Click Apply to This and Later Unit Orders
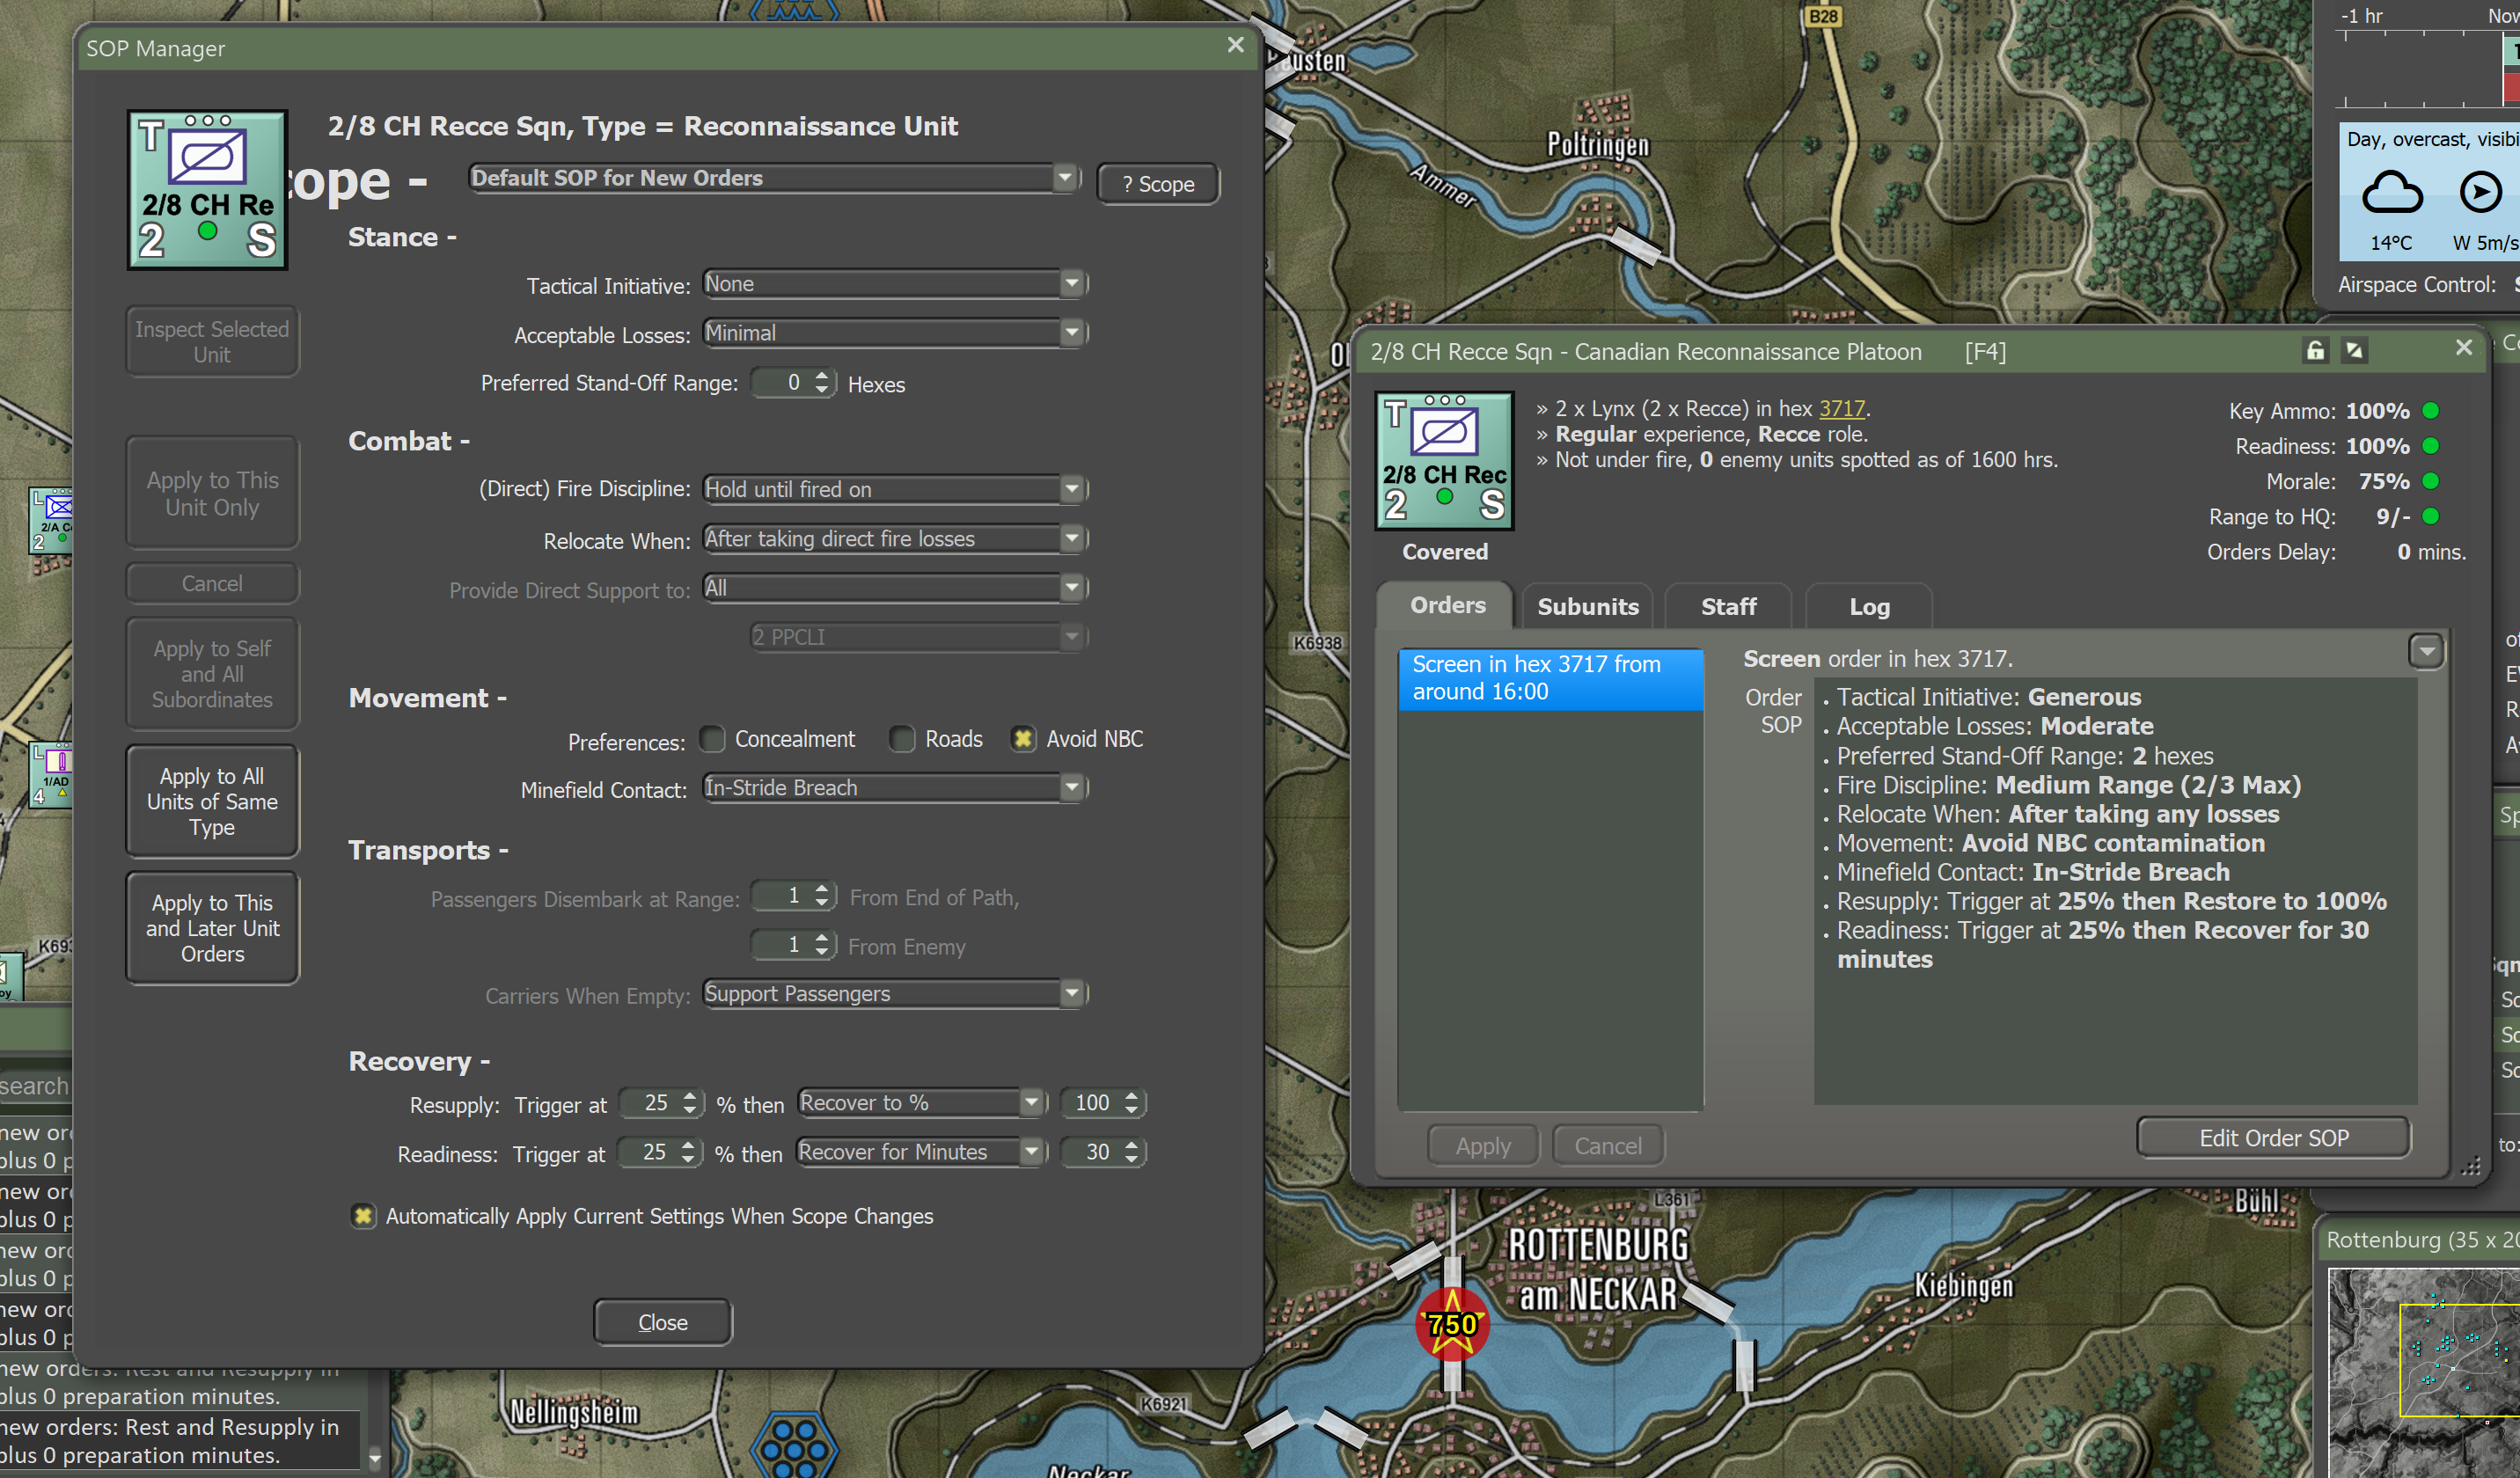The image size is (2520, 1478). (x=212, y=928)
